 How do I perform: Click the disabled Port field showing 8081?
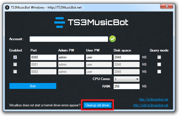coord(44,65)
